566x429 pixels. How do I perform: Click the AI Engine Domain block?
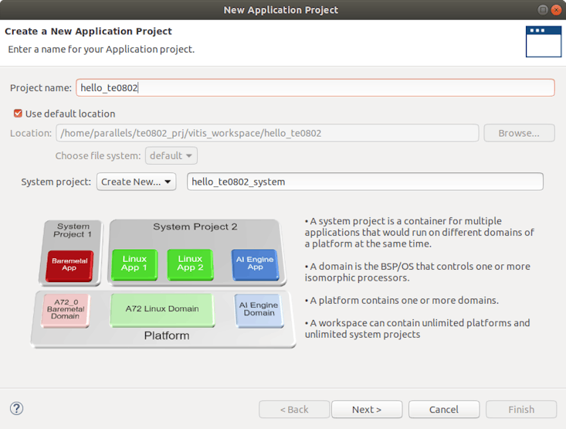click(x=259, y=308)
